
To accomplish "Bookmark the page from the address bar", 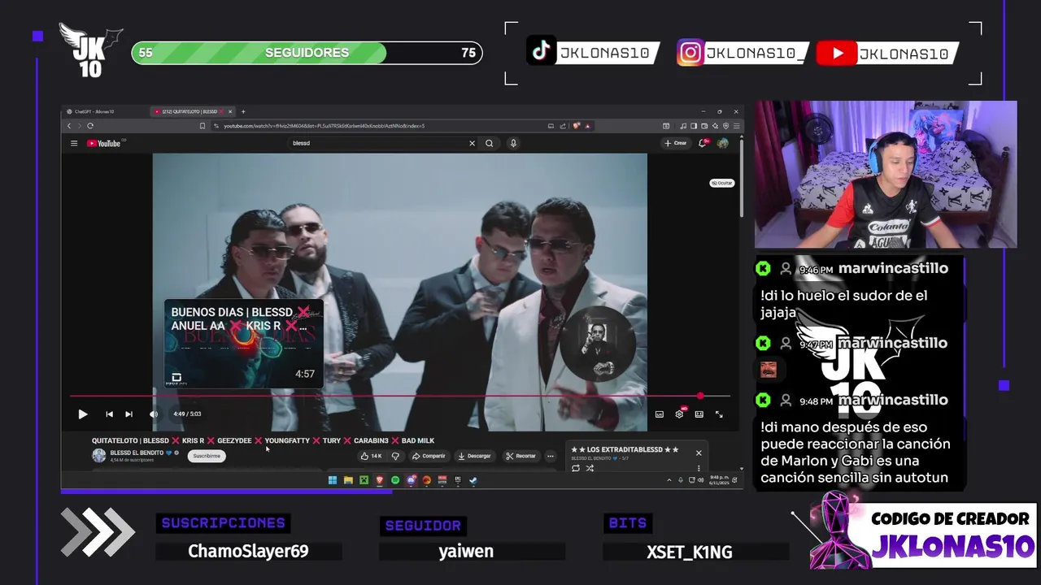I will coord(203,126).
